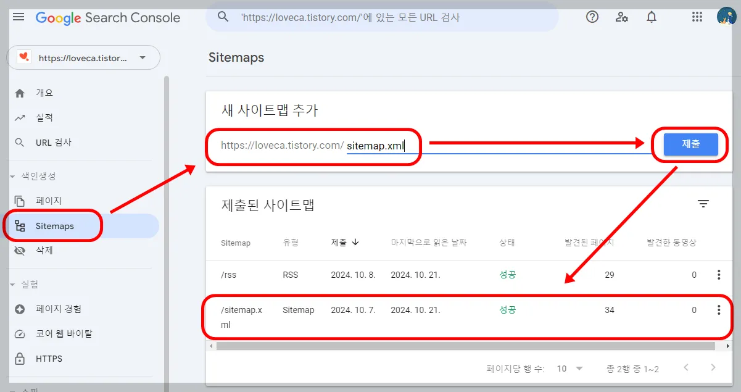The height and width of the screenshot is (392, 741).
Task: Click 성공 status in the /rss row
Action: [507, 275]
